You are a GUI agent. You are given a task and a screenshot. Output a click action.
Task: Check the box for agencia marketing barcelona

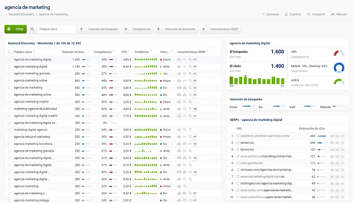pos(9,144)
